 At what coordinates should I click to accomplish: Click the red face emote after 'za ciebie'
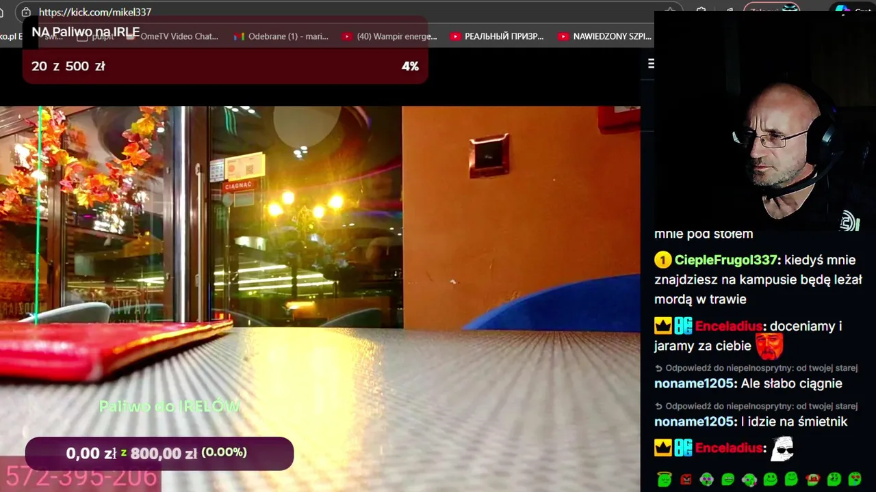(769, 346)
